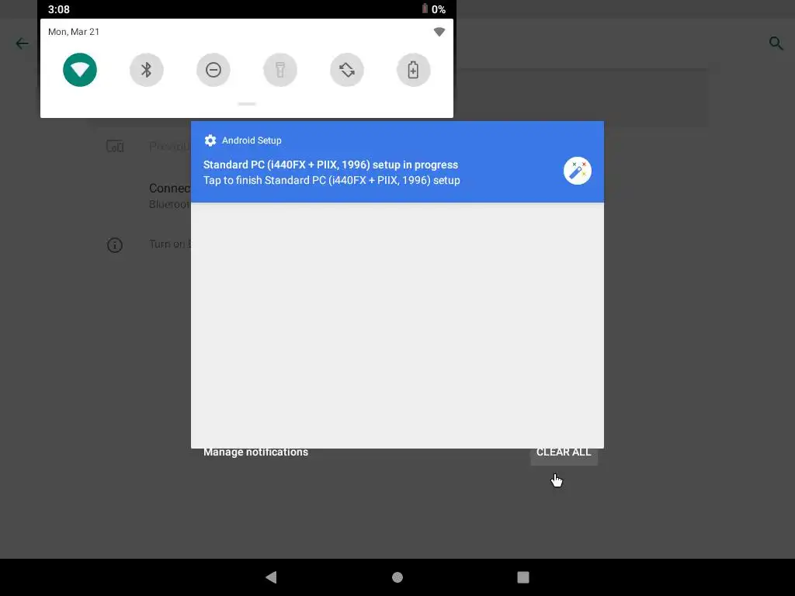The image size is (795, 596).
Task: Toggle the Battery Saver quick setting tile
Action: tap(414, 70)
